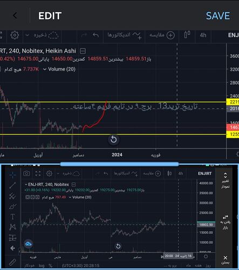Click the go to market (رفتن به بازار) button
Screen dimensions: 239x270
tap(225, 222)
